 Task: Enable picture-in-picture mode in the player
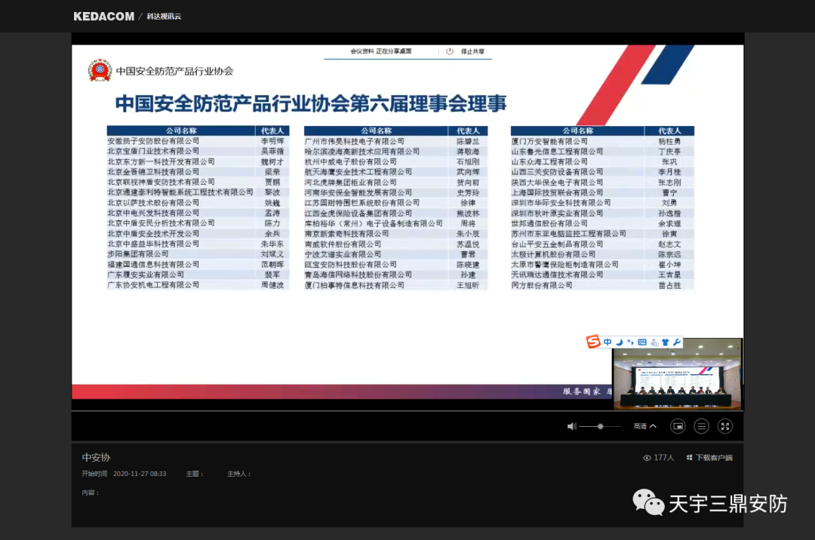[678, 426]
